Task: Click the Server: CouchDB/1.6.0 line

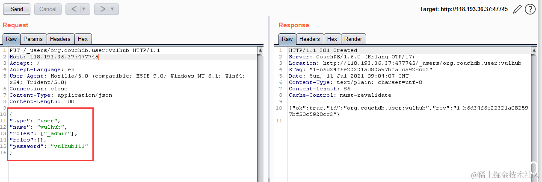Action: [352, 57]
